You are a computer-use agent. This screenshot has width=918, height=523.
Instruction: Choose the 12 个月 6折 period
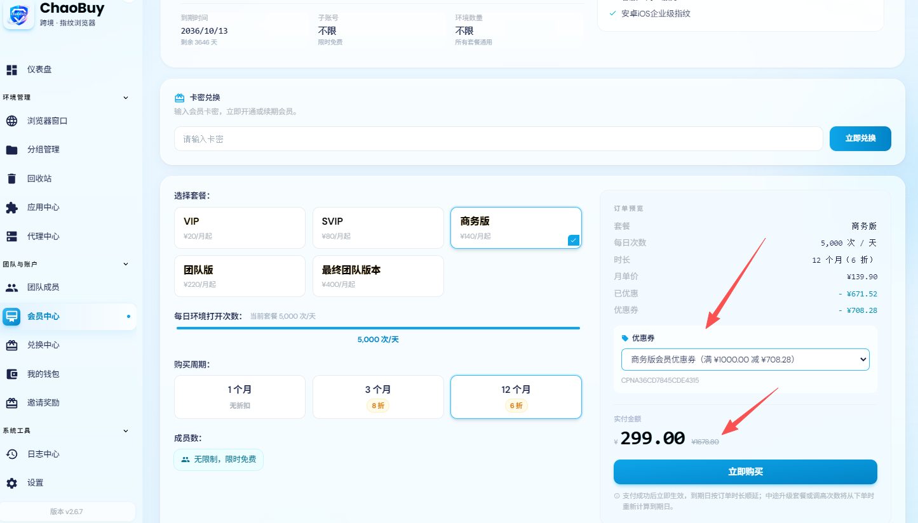coord(516,397)
